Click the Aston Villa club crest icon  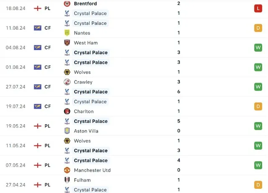(67, 131)
